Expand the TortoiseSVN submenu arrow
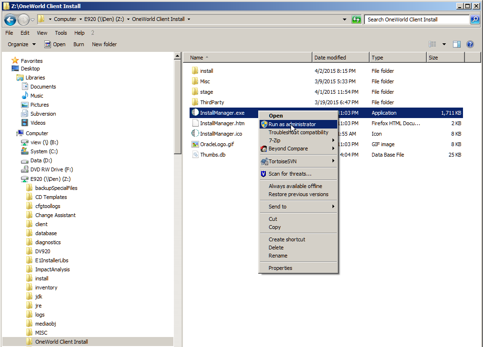Viewport: 483px width, 347px height. tap(333, 161)
